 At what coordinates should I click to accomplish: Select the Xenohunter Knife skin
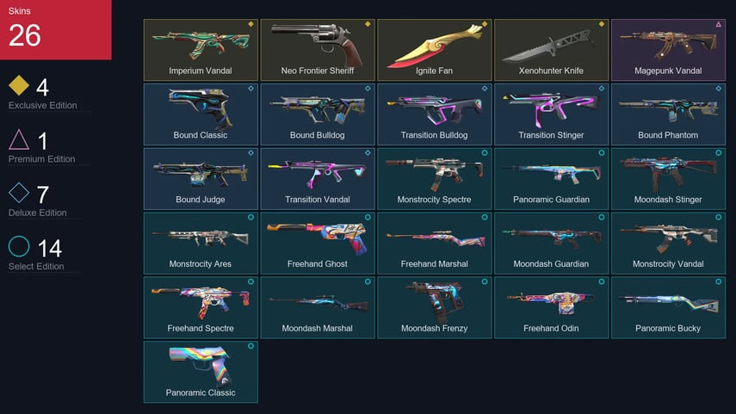(551, 50)
